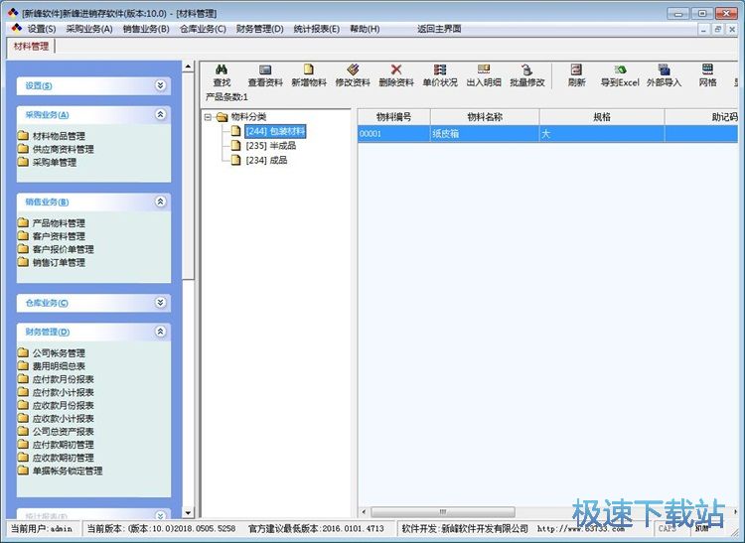Screen dimensions: 745x543
Task: Click the 规格 column header
Action: 602,117
